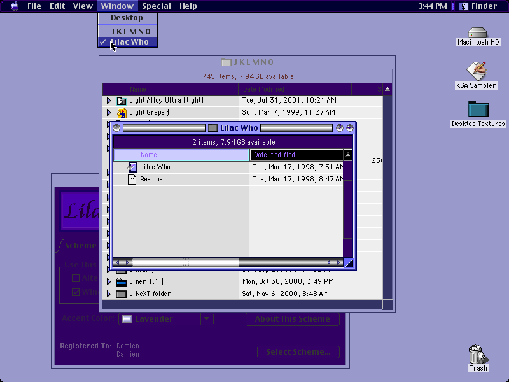Select the KSA Sampler desktop icon
Screen dimensions: 509x382
tap(476, 71)
